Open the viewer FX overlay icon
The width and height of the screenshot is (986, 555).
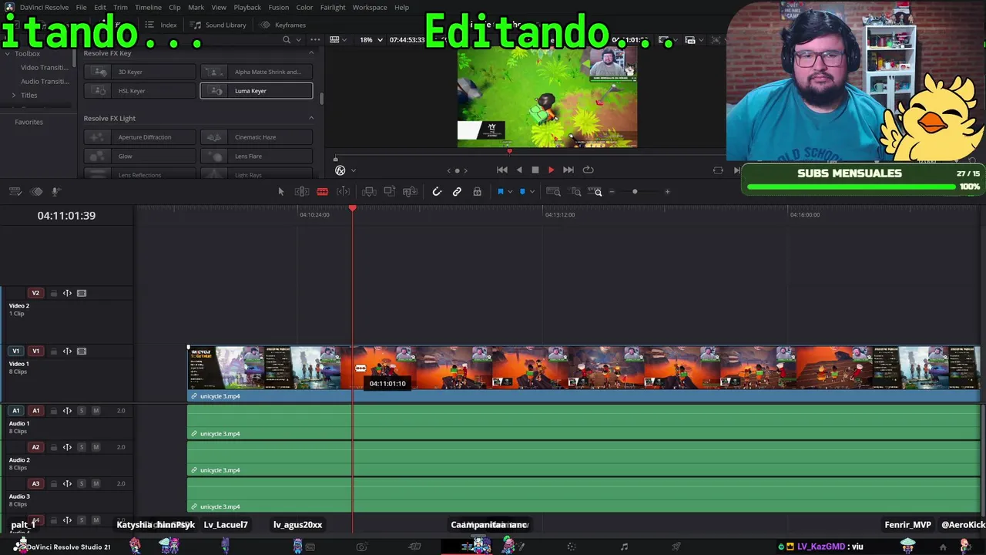[340, 170]
